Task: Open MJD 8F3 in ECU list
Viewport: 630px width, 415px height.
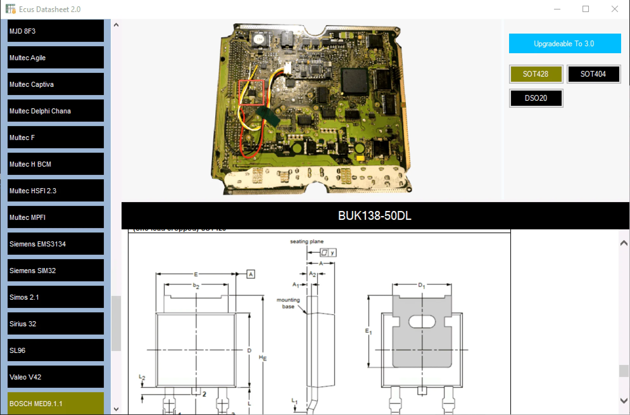Action: pyautogui.click(x=55, y=31)
